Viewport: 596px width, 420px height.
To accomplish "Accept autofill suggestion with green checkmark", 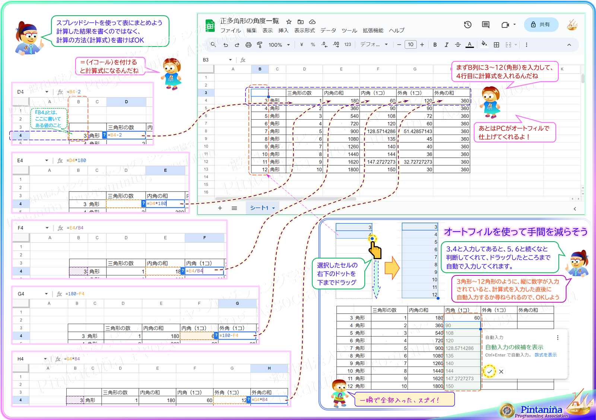I will (489, 371).
